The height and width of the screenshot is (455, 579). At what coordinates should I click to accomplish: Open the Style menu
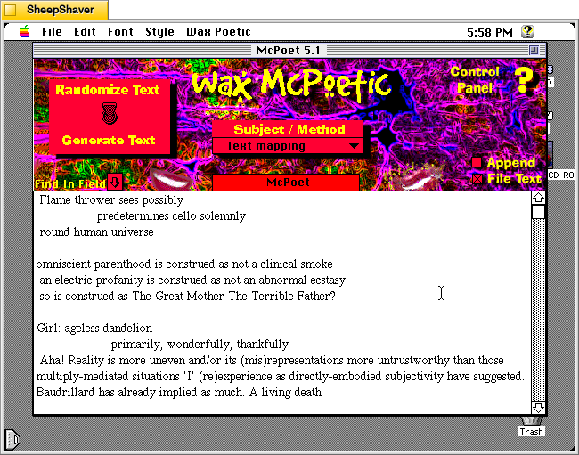pyautogui.click(x=159, y=32)
